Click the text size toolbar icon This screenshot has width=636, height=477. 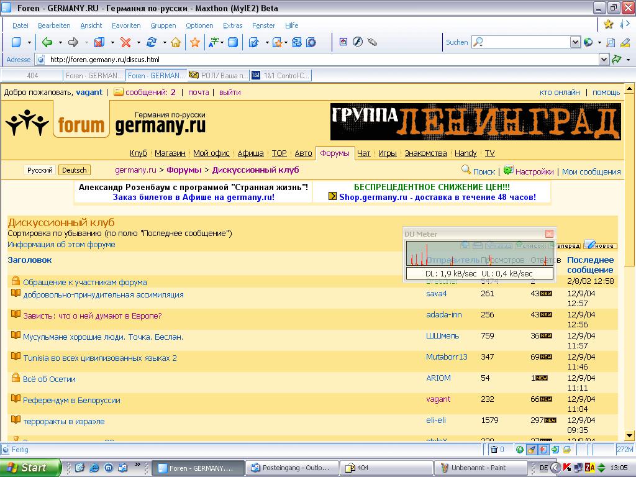click(x=214, y=42)
